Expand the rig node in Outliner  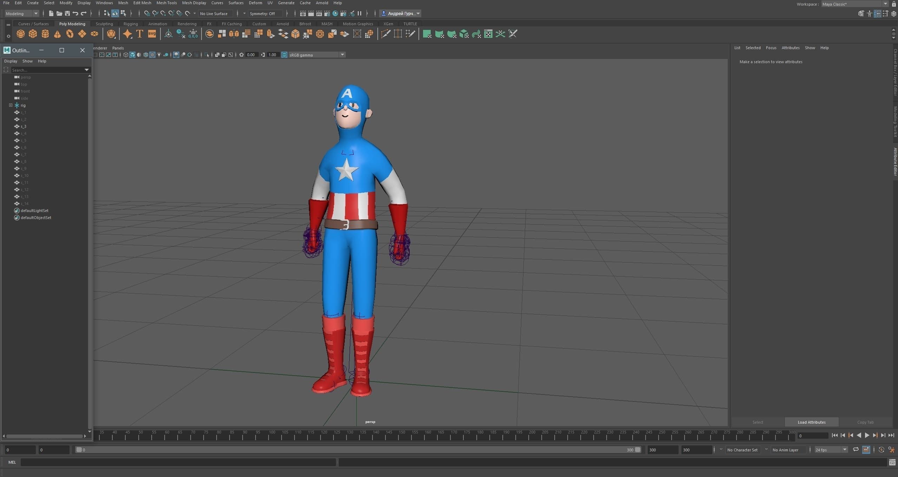point(11,105)
